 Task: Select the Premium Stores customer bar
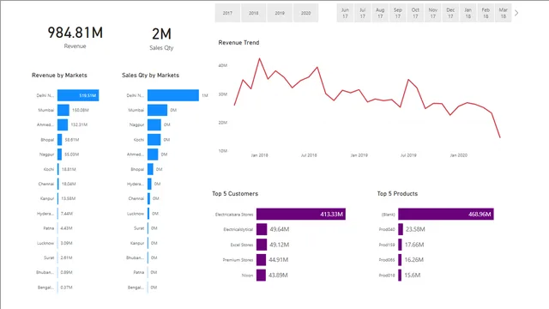(x=261, y=259)
